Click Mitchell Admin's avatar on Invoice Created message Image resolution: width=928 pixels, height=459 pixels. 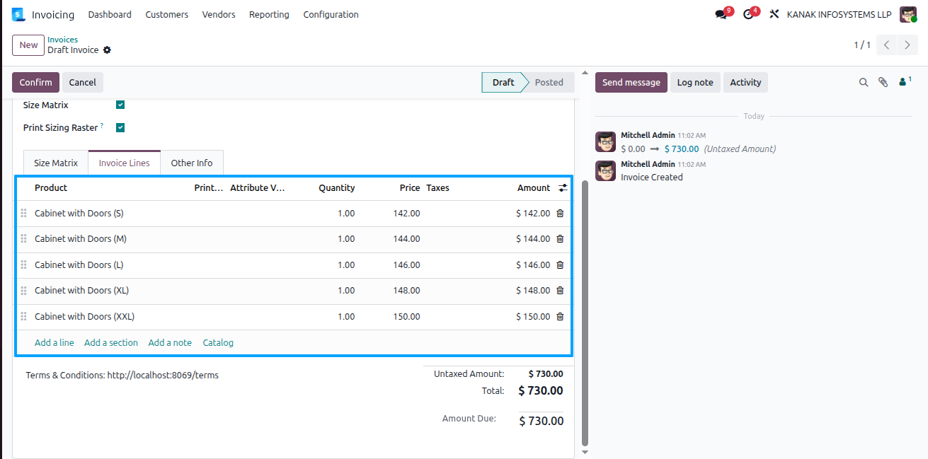[x=605, y=170]
